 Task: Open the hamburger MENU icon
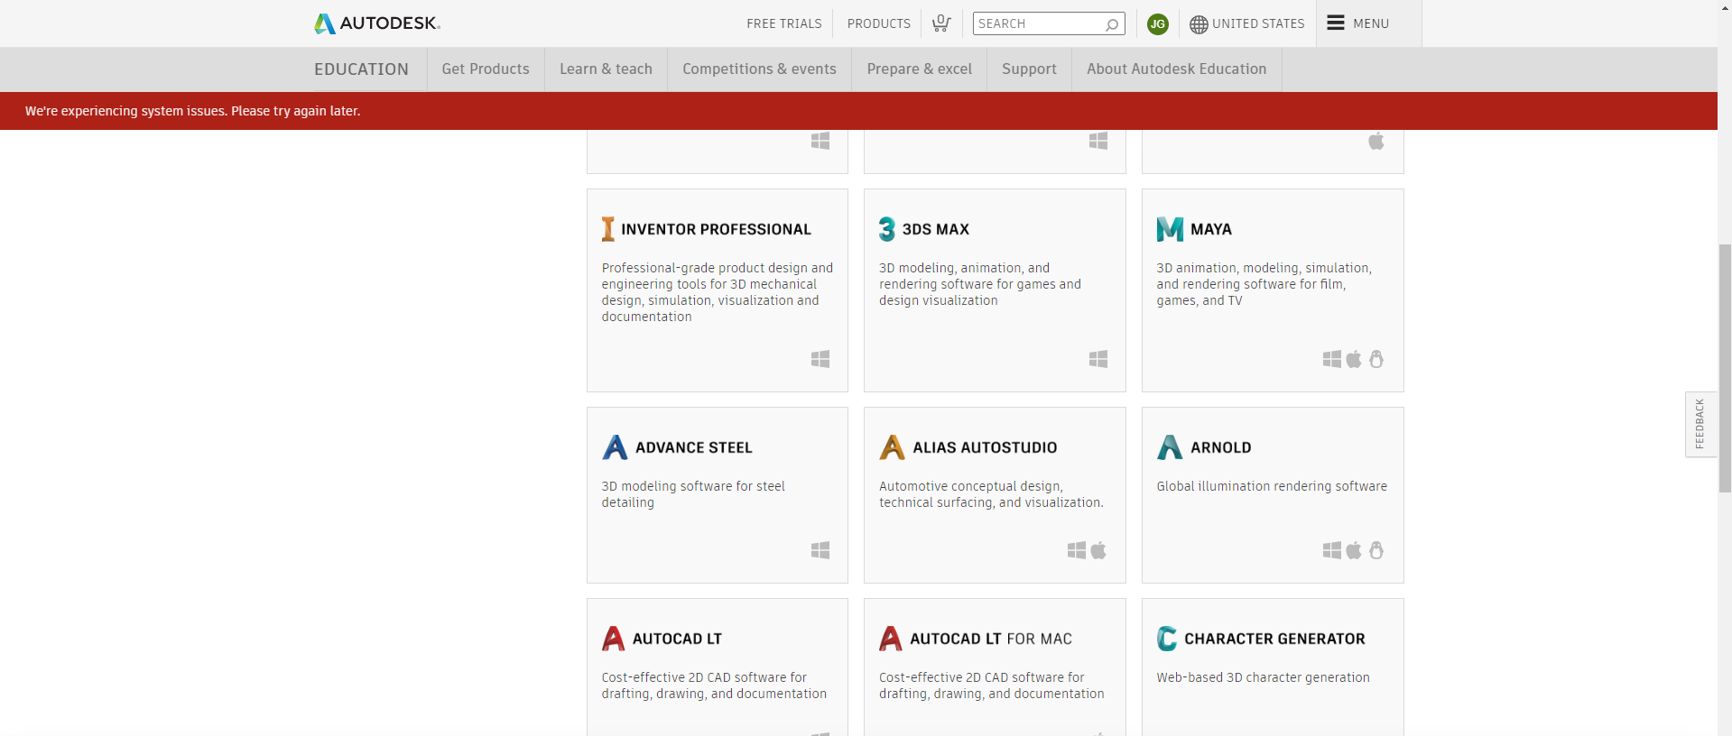pos(1336,23)
